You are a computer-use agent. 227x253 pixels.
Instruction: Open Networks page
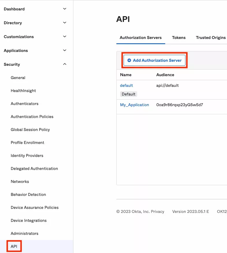20,182
